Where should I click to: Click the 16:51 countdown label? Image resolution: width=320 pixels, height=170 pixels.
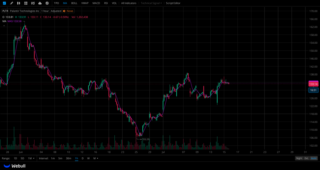(x=313, y=90)
